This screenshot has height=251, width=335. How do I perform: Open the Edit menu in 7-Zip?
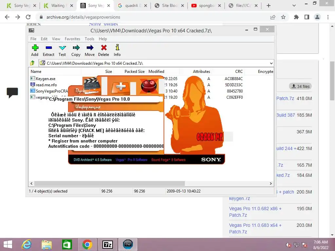click(x=44, y=39)
